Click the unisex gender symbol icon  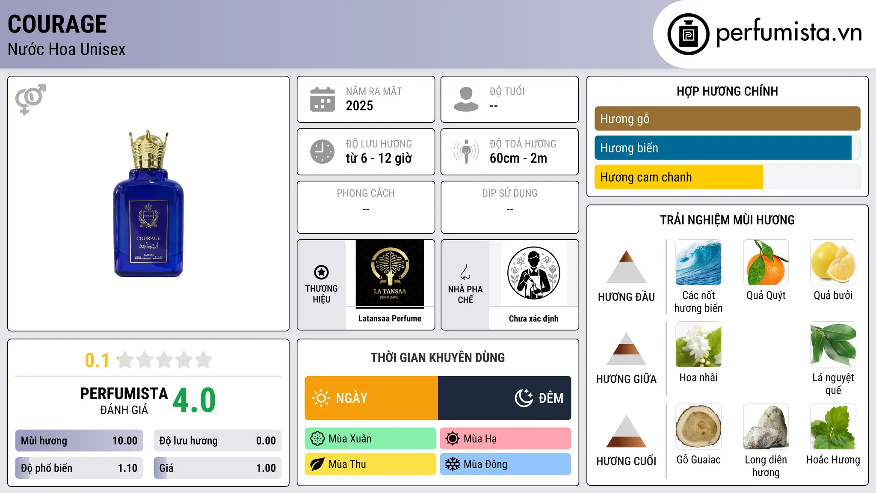coord(30,99)
